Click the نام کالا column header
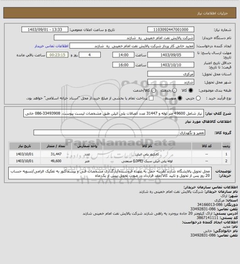 point(147,146)
